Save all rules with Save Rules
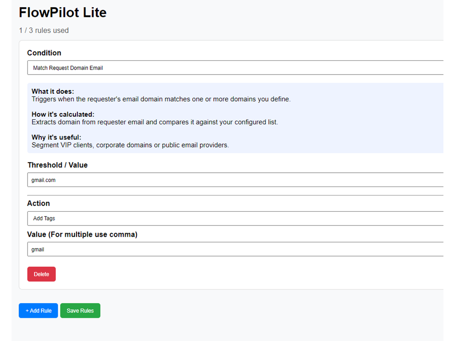Screen dimensions: 455x341 tap(80, 310)
